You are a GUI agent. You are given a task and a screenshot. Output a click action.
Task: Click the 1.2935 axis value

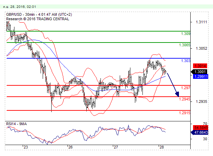(201, 101)
